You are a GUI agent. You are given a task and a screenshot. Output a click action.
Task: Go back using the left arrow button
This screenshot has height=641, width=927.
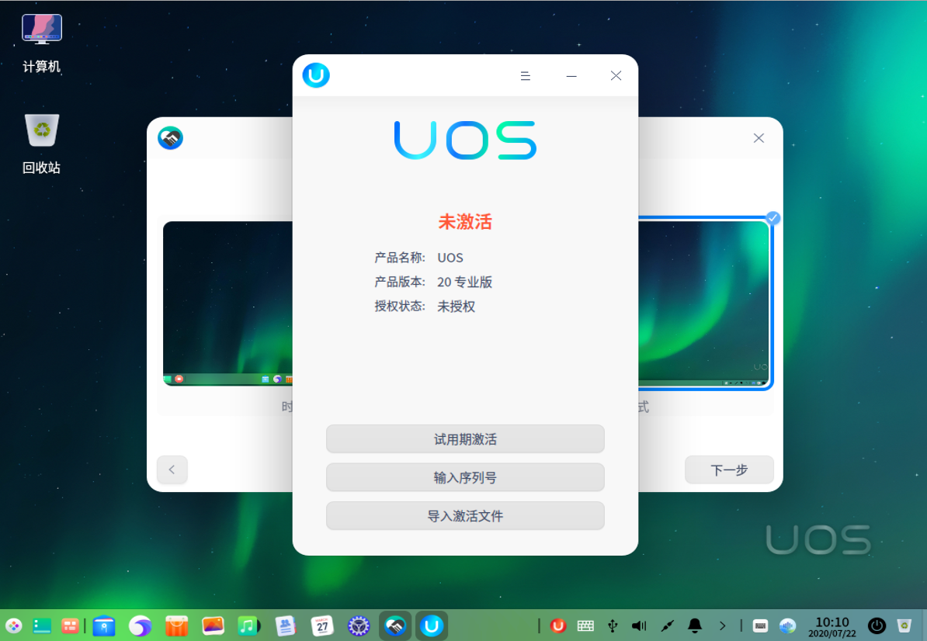(x=172, y=469)
